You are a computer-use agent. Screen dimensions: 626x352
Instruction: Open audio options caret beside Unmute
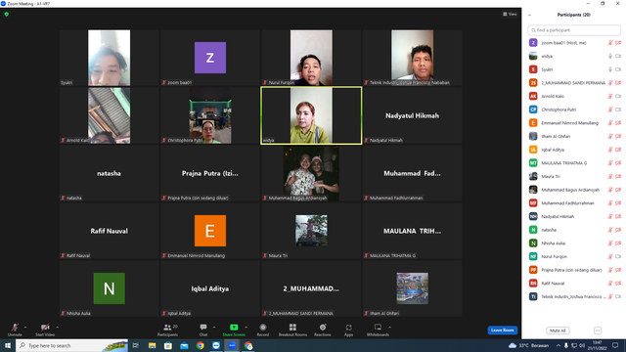tap(25, 328)
